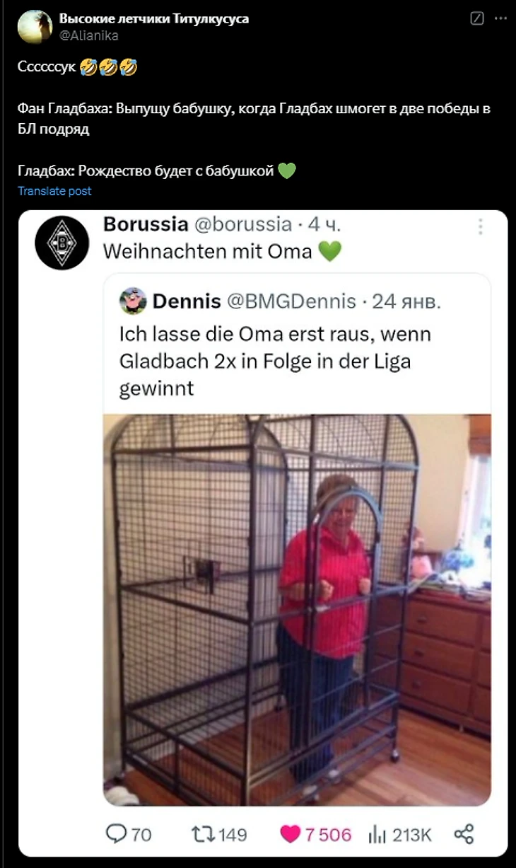
Task: Click the 24 янв. date timestamp
Action: pos(406,301)
